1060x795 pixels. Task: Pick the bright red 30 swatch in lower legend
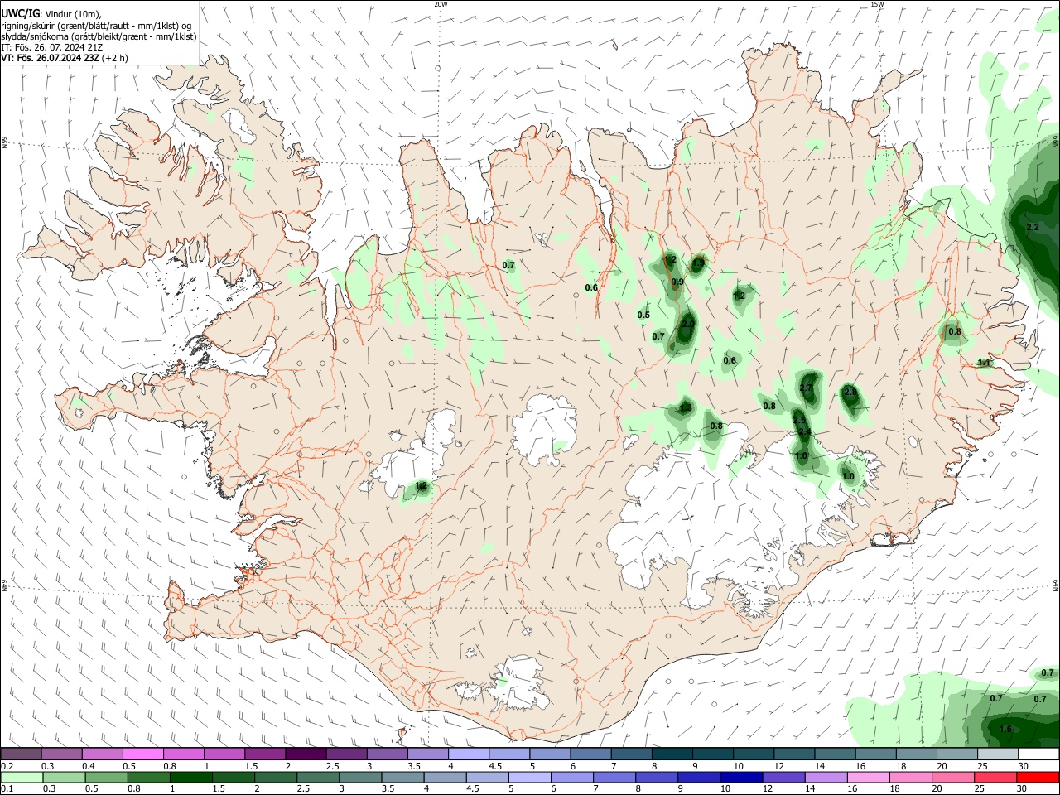pos(1038,777)
